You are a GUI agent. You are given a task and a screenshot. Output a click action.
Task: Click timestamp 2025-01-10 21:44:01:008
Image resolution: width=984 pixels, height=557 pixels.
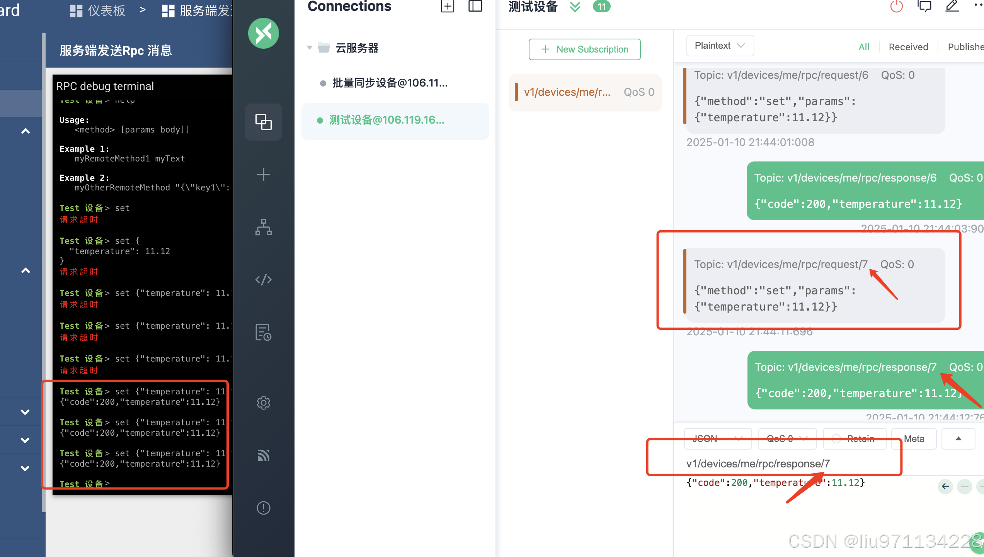[750, 143]
